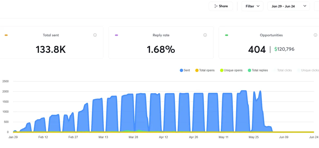Toggle the Total opens legend item
The width and height of the screenshot is (319, 148).
click(205, 70)
